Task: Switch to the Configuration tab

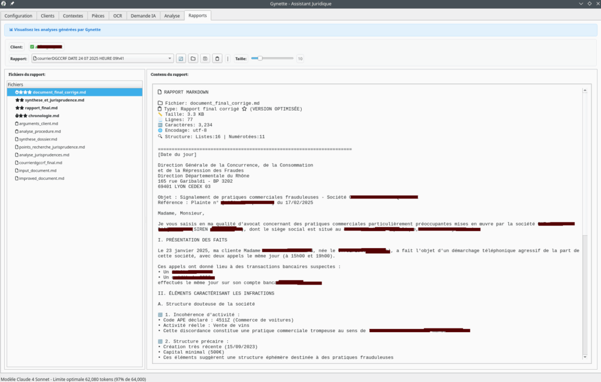Action: (x=18, y=16)
